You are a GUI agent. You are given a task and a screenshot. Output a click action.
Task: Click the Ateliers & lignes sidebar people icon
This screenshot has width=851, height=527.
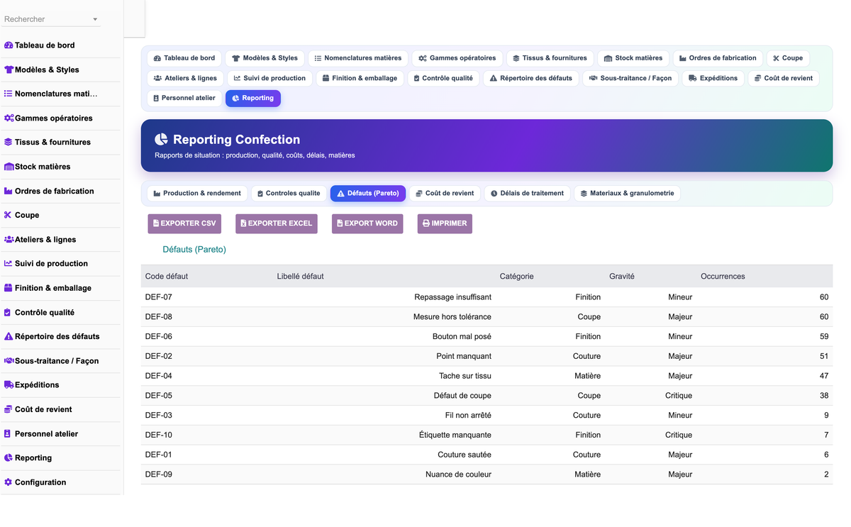pyautogui.click(x=9, y=239)
